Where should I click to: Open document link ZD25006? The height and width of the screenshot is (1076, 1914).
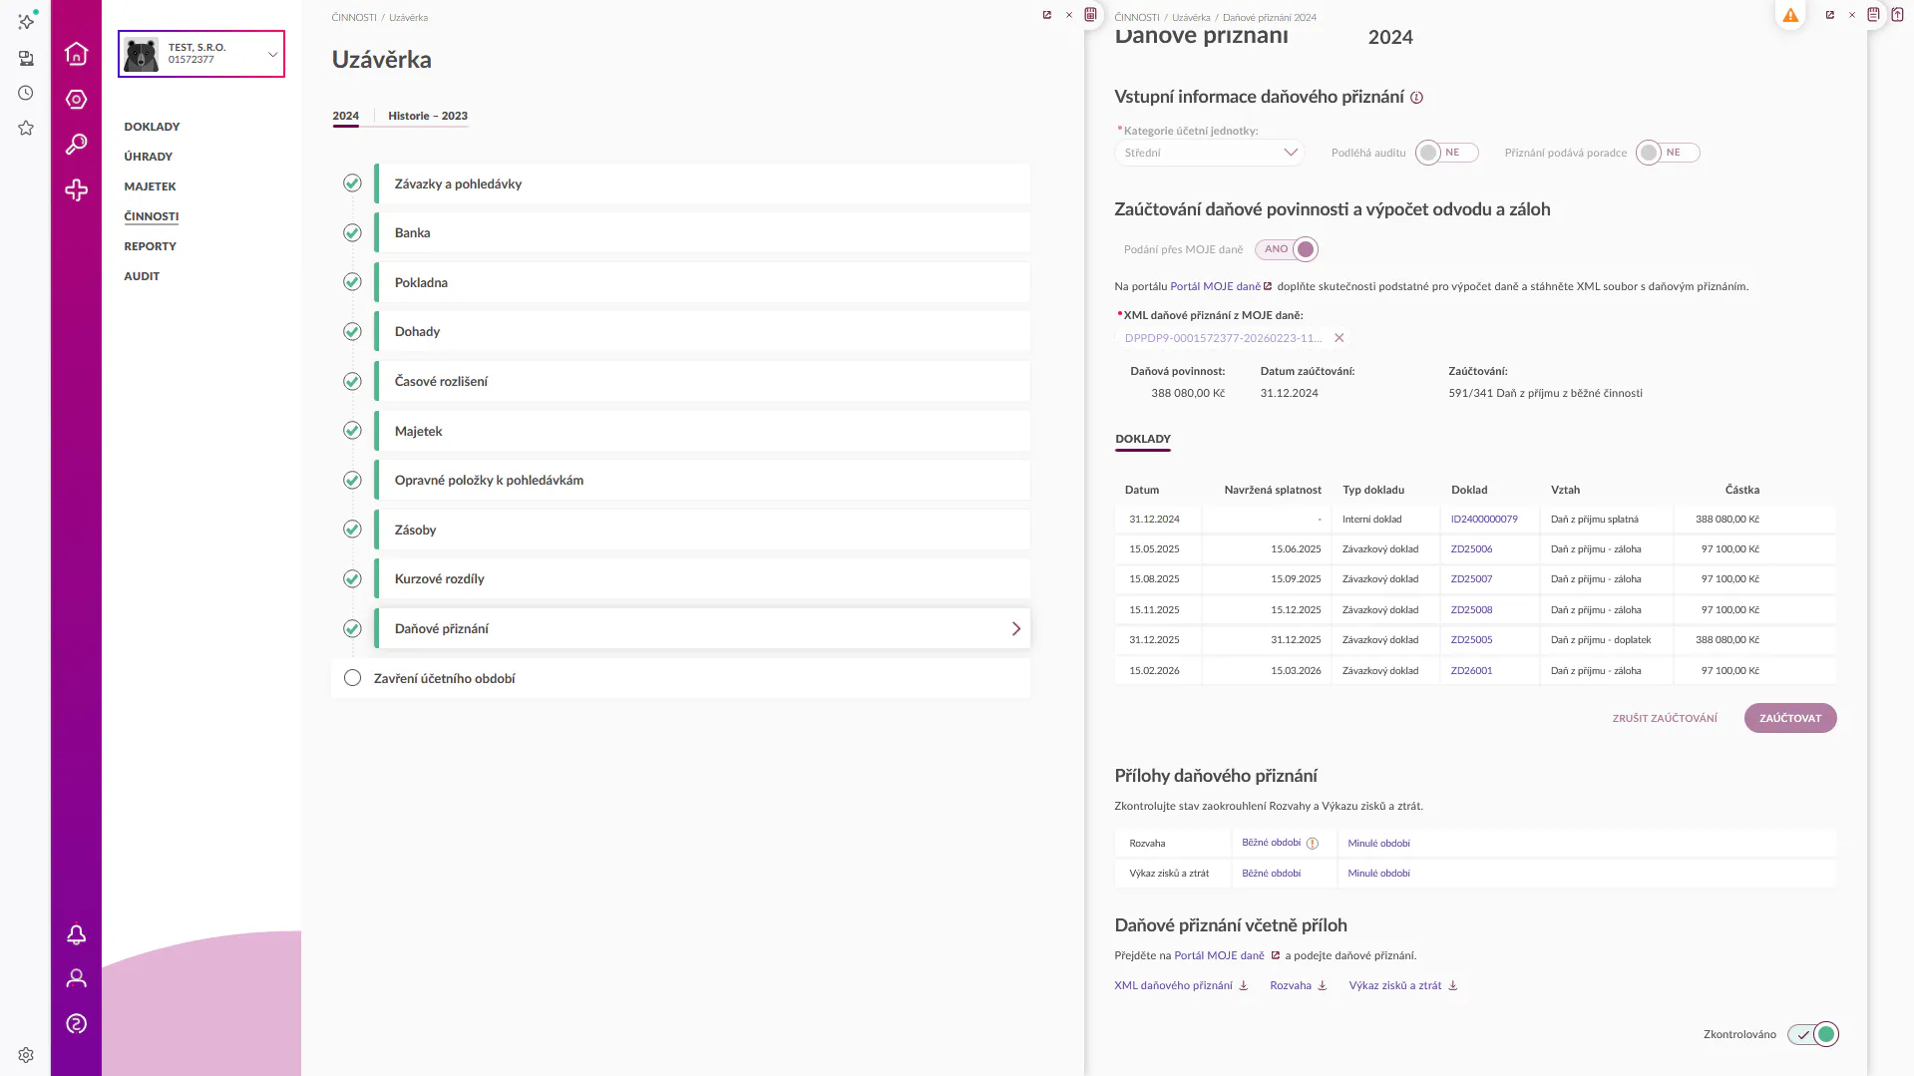coord(1471,549)
